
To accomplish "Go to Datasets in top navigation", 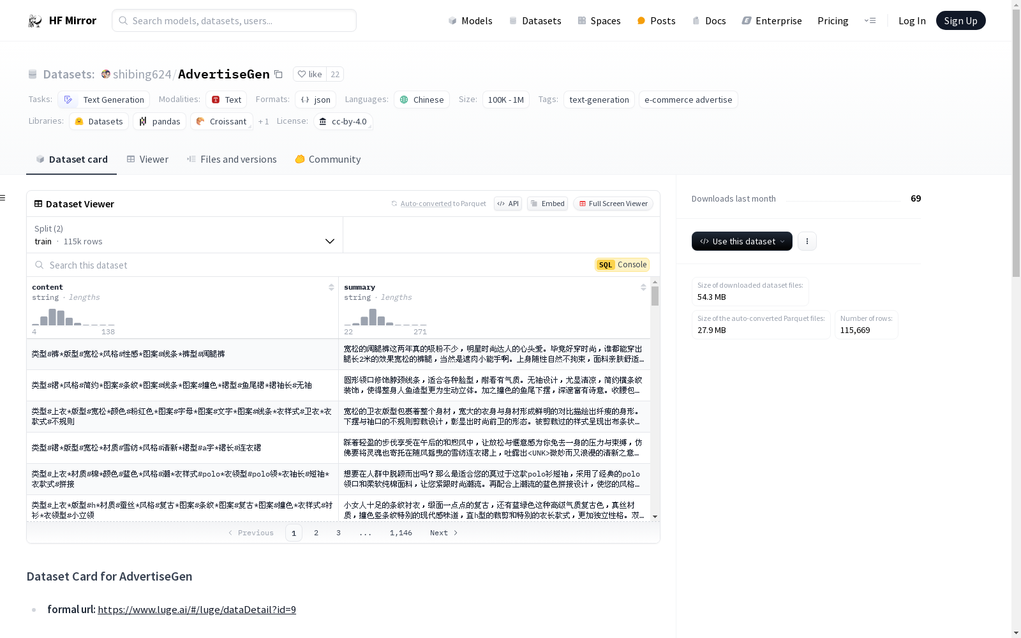I will click(x=535, y=20).
